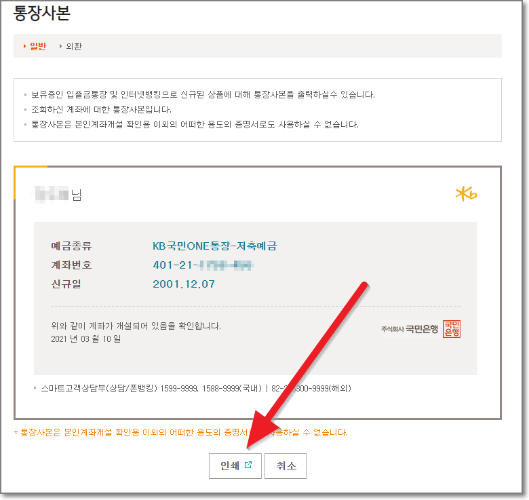Select the account number starting 401-21
Screen dimensions: 529x500
pos(203,265)
